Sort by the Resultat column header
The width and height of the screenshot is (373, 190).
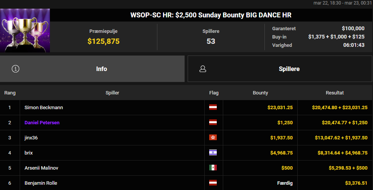[335, 93]
